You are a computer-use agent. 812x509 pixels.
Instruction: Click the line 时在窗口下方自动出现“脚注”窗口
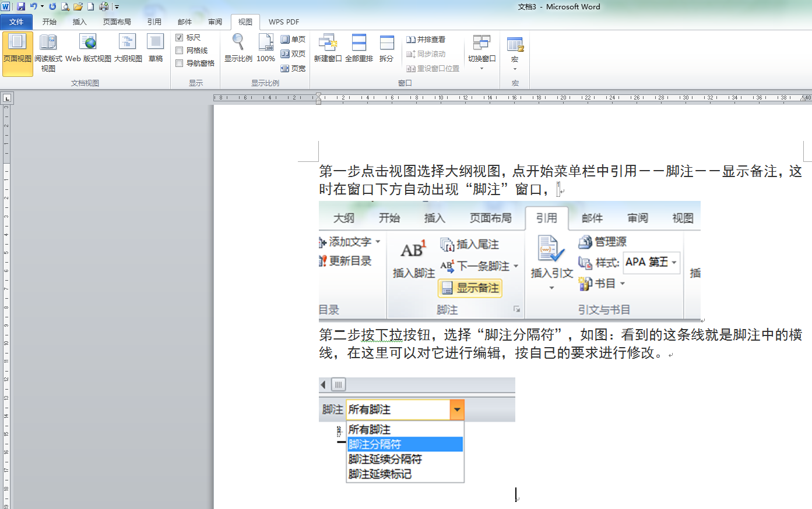coord(434,189)
